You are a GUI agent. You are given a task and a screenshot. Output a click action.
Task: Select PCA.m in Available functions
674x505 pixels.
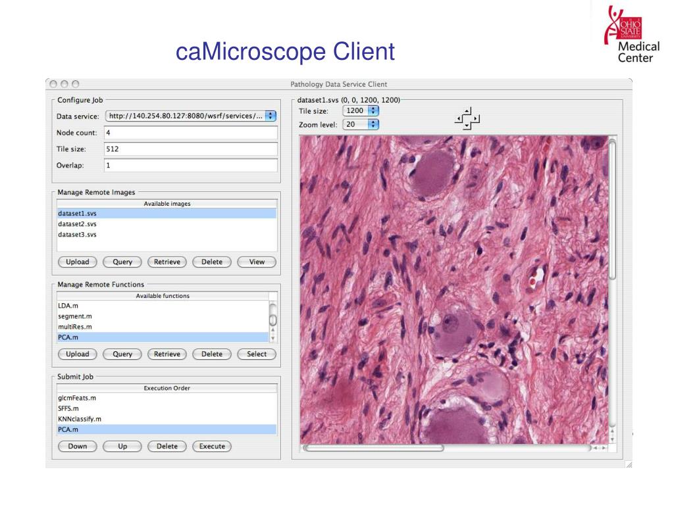pos(163,337)
